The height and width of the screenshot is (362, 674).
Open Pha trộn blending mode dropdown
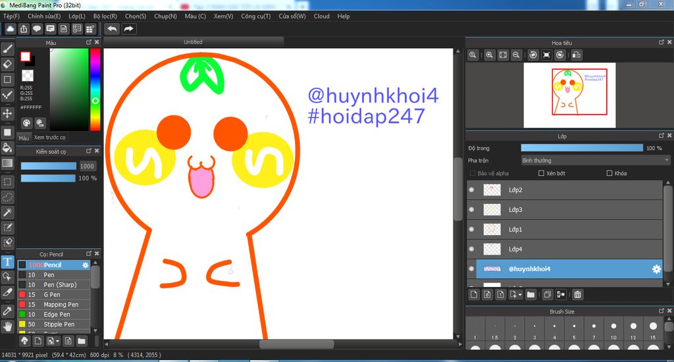pyautogui.click(x=595, y=161)
